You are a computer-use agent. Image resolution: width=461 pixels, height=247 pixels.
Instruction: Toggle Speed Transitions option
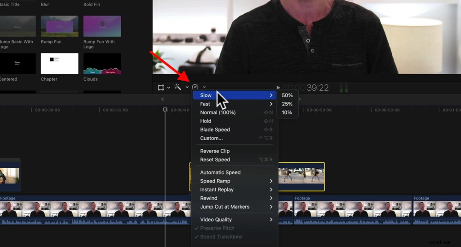pos(234,236)
